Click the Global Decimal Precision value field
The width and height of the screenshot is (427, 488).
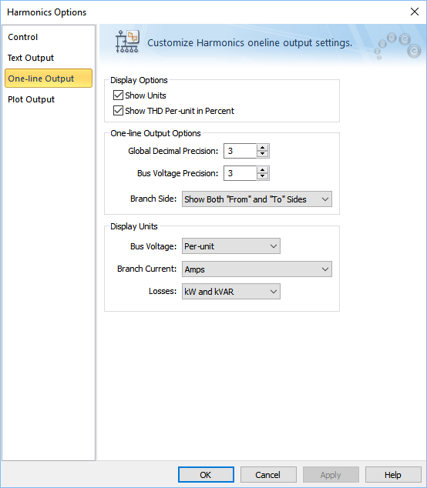240,151
